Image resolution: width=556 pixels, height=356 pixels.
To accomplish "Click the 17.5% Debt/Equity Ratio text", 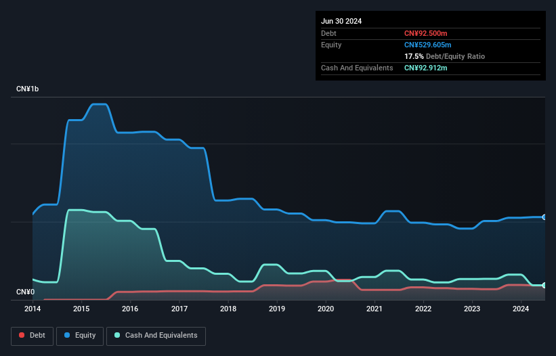I will point(445,56).
